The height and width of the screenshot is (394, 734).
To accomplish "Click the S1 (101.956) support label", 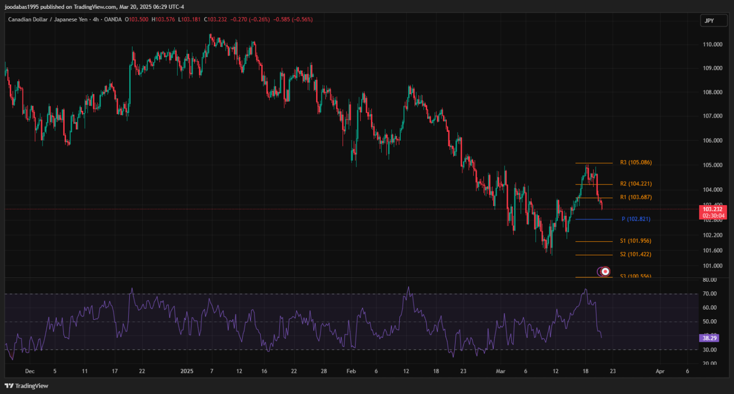I will pyautogui.click(x=636, y=241).
